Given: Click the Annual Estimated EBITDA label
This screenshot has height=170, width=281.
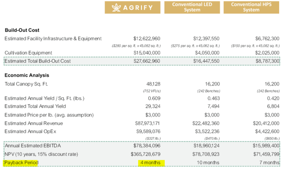Looking at the screenshot, I should coord(33,146).
